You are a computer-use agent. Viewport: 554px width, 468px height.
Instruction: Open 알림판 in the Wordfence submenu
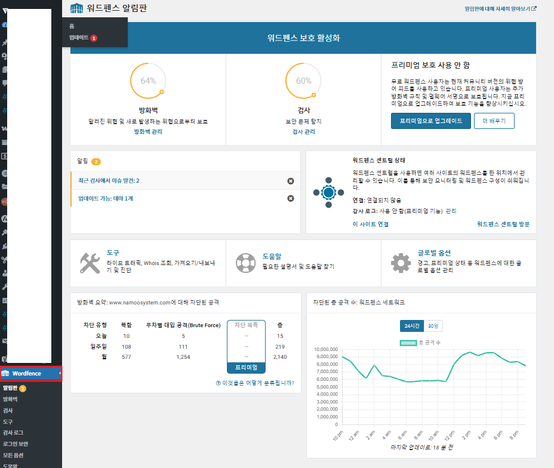10,388
